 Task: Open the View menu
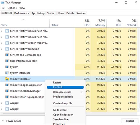(22, 8)
